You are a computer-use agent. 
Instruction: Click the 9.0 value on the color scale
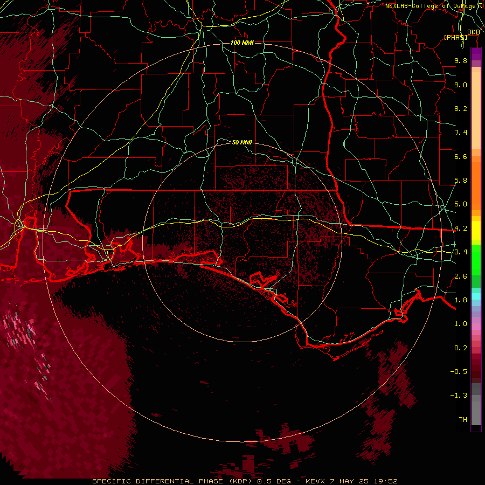pos(461,85)
